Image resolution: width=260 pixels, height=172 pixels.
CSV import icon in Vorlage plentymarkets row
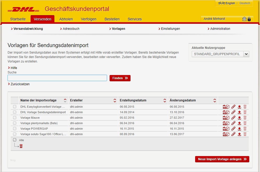pyautogui.click(x=226, y=123)
